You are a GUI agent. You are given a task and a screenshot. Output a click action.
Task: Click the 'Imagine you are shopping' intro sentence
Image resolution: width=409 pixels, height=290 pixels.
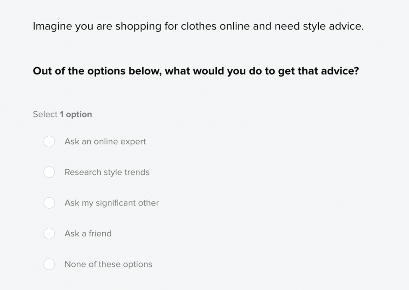click(x=198, y=26)
